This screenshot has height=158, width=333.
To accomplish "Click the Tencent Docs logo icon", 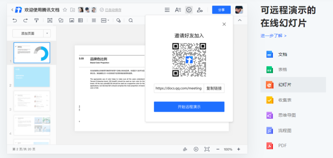I will pyautogui.click(x=19, y=10).
